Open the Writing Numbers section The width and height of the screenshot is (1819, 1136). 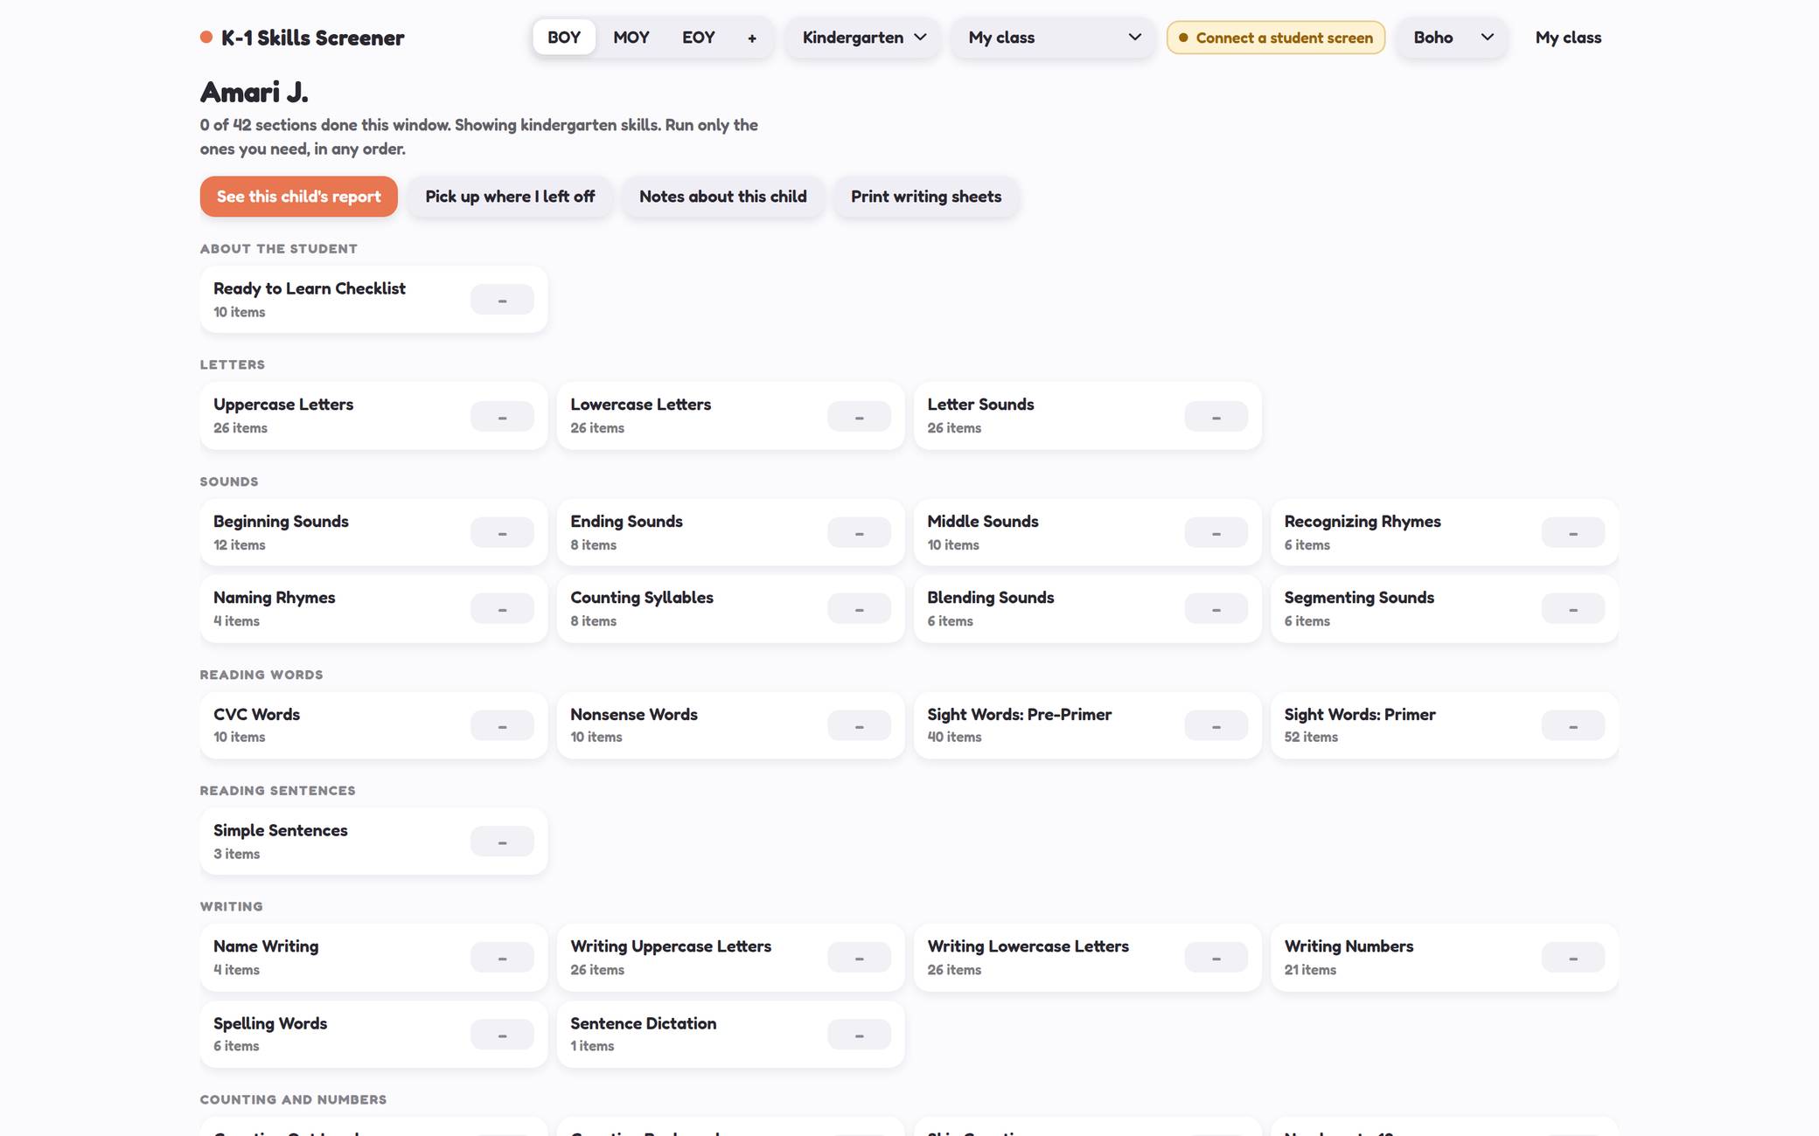click(1444, 958)
